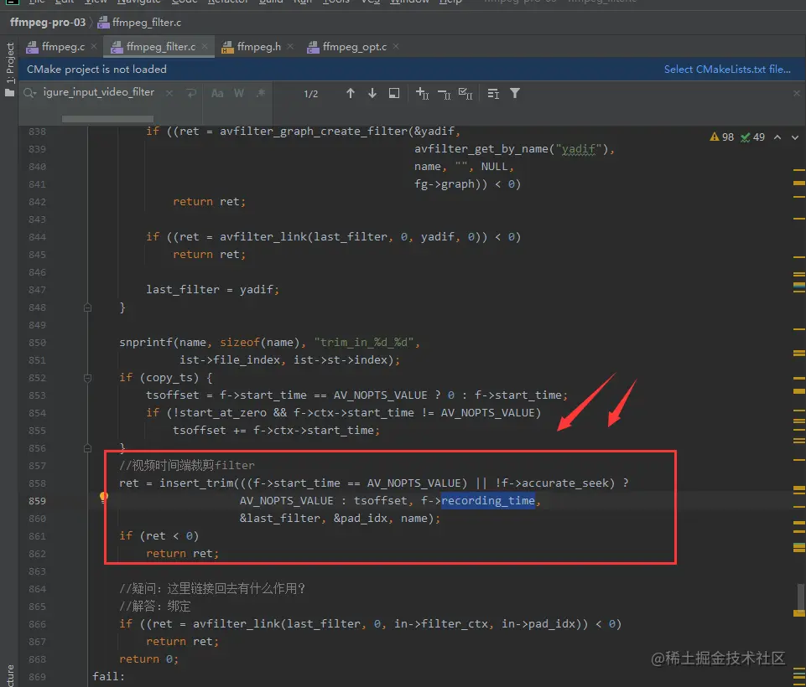Close the ffmpeg.h tab
The height and width of the screenshot is (687, 806).
[x=290, y=46]
